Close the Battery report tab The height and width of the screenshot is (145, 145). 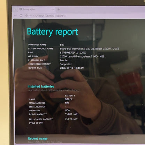53,9
